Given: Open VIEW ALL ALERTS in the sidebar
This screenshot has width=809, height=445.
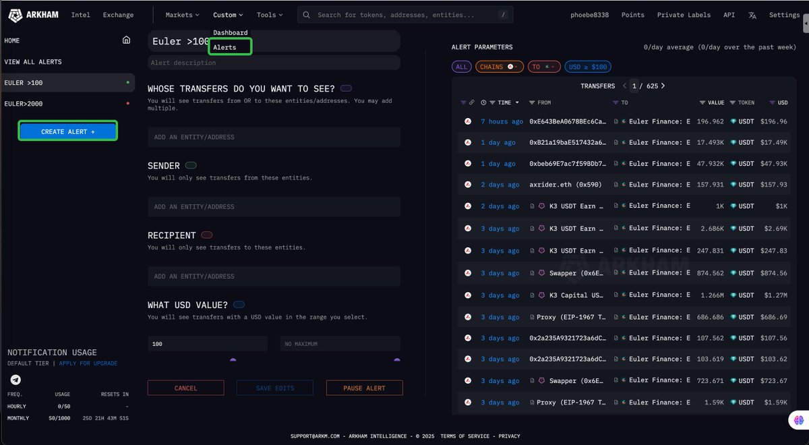Looking at the screenshot, I should [33, 61].
